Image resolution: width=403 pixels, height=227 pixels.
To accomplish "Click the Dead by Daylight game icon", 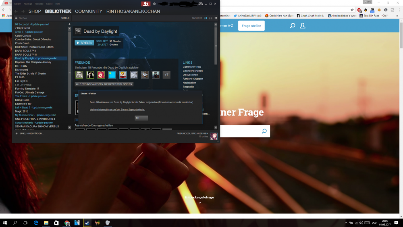I will point(78,31).
